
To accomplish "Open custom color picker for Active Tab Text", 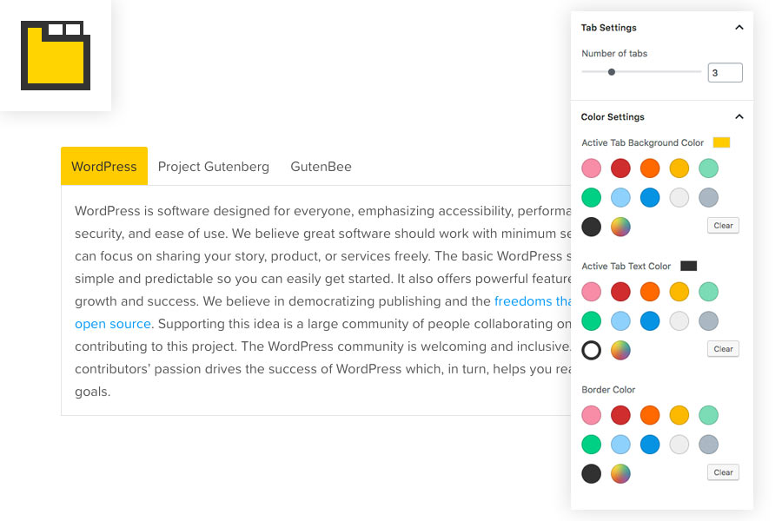I will click(x=620, y=350).
